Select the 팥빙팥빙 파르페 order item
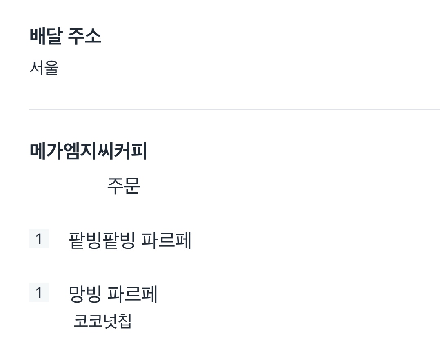Image resolution: width=440 pixels, height=356 pixels. point(130,240)
